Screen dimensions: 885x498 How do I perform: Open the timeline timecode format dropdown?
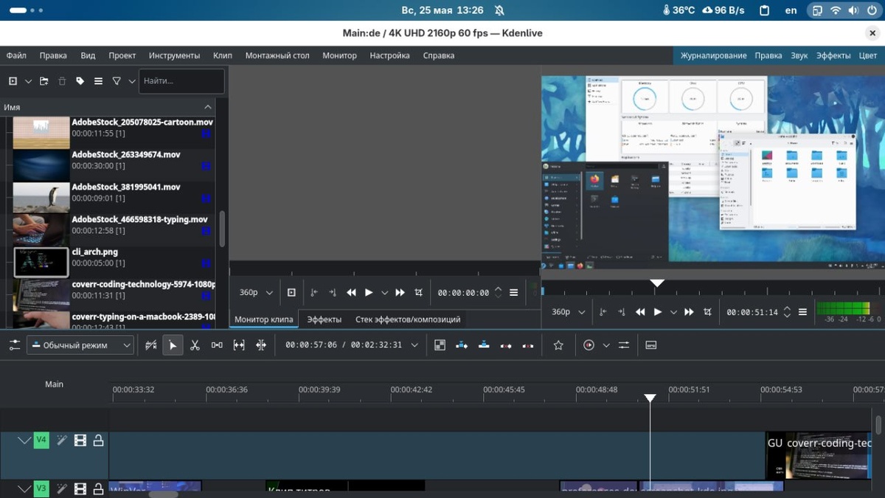click(x=414, y=345)
